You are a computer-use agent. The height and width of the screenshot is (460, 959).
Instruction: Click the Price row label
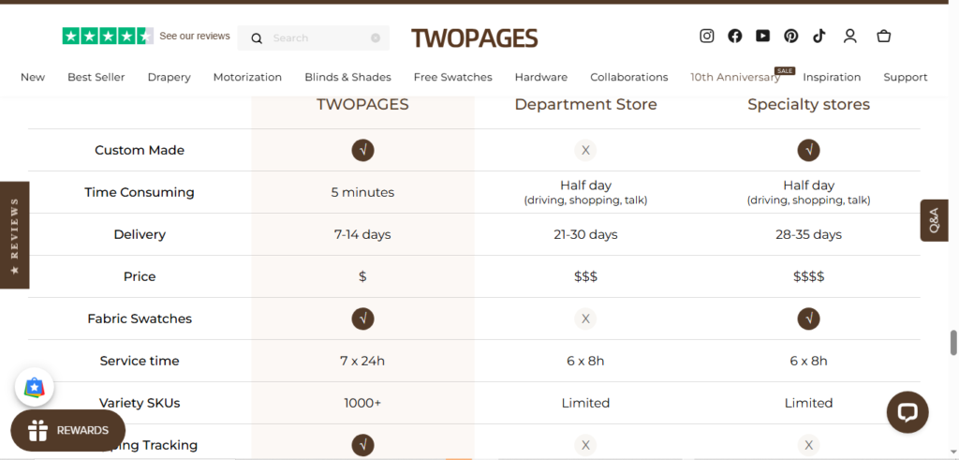(140, 276)
